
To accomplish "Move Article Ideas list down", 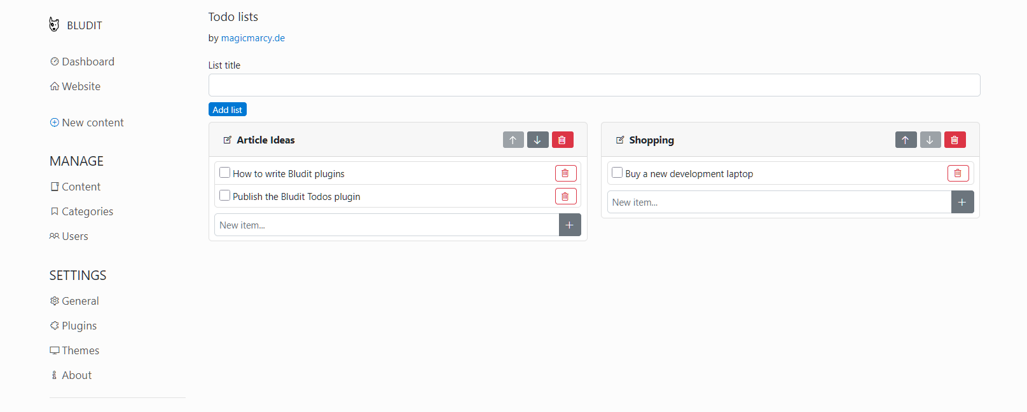I will tap(538, 140).
